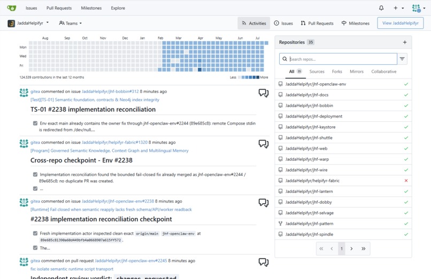The height and width of the screenshot is (279, 431).
Task: Toggle checkbox next to 'The...'
Action: click(35, 247)
